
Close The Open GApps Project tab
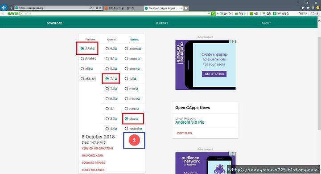(x=181, y=8)
